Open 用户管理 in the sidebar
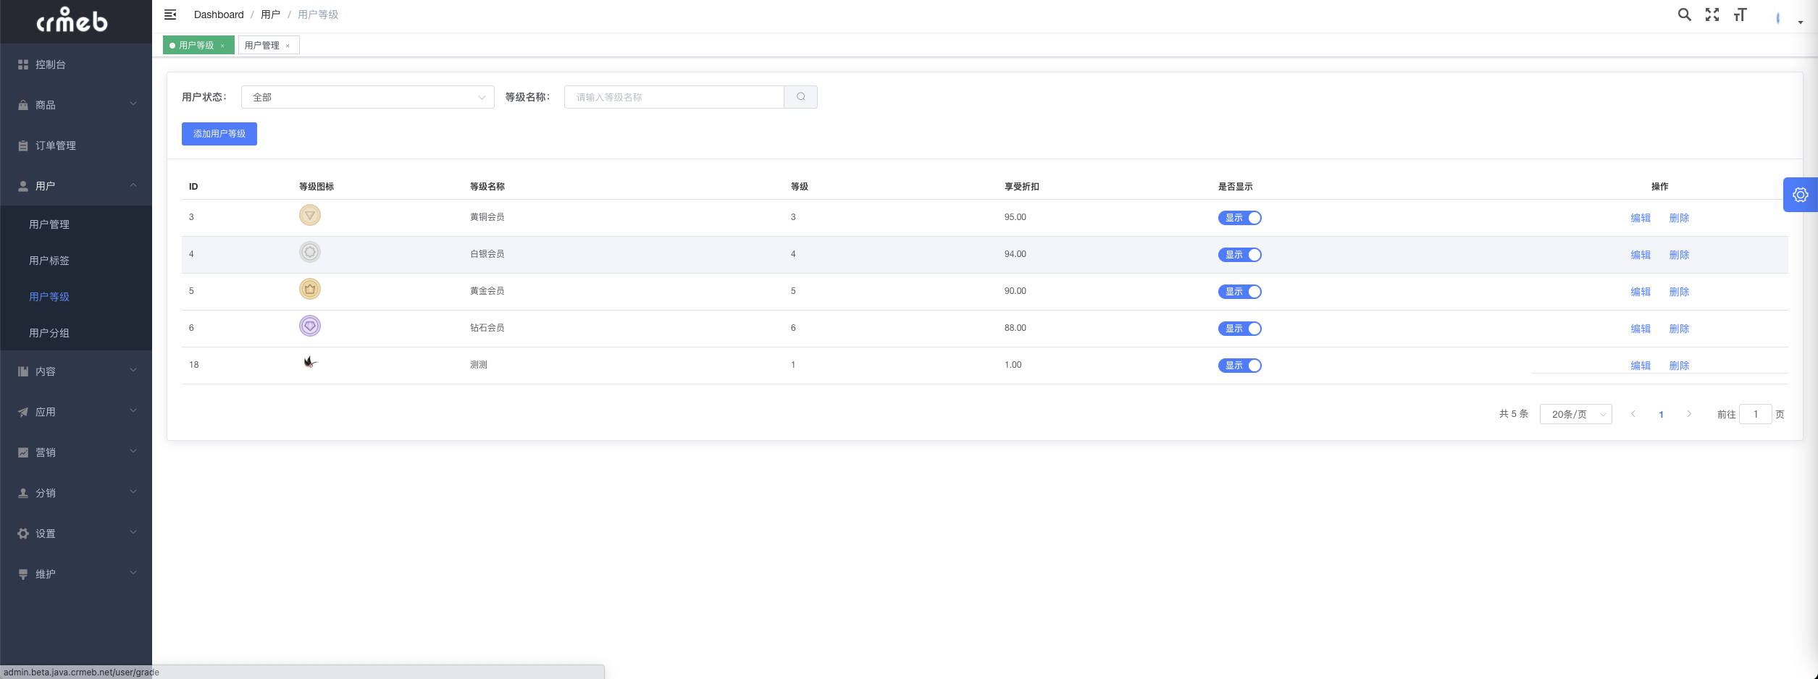1818x679 pixels. pos(49,224)
